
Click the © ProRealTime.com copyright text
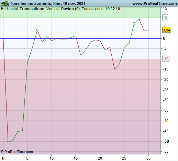[17, 152]
